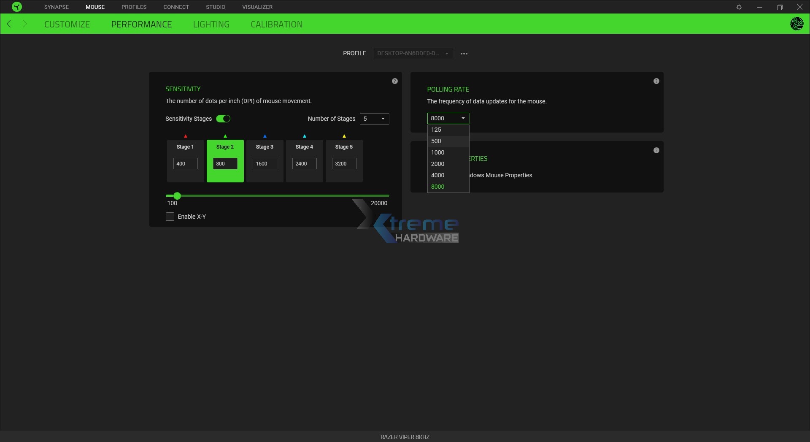Click the Stage 3 DPI value field

click(x=264, y=163)
